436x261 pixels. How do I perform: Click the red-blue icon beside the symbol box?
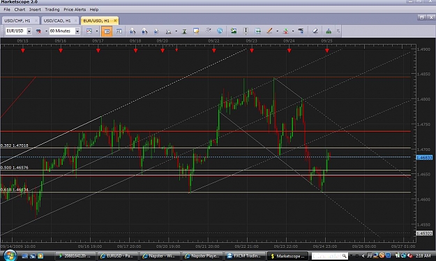click(x=38, y=31)
